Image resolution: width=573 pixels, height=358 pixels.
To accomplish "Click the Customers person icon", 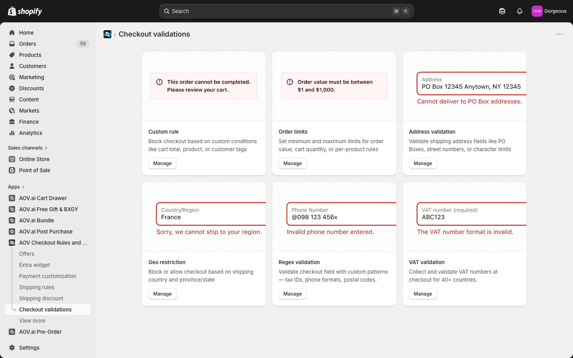I will pyautogui.click(x=12, y=66).
